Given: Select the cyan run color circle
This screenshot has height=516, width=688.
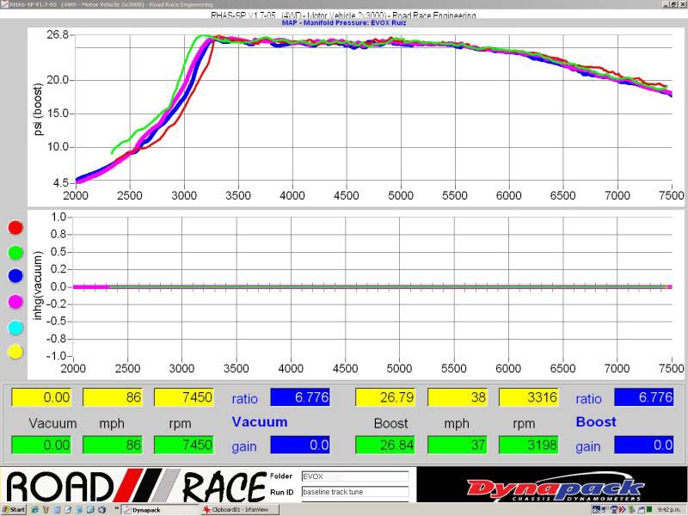Looking at the screenshot, I should [15, 328].
